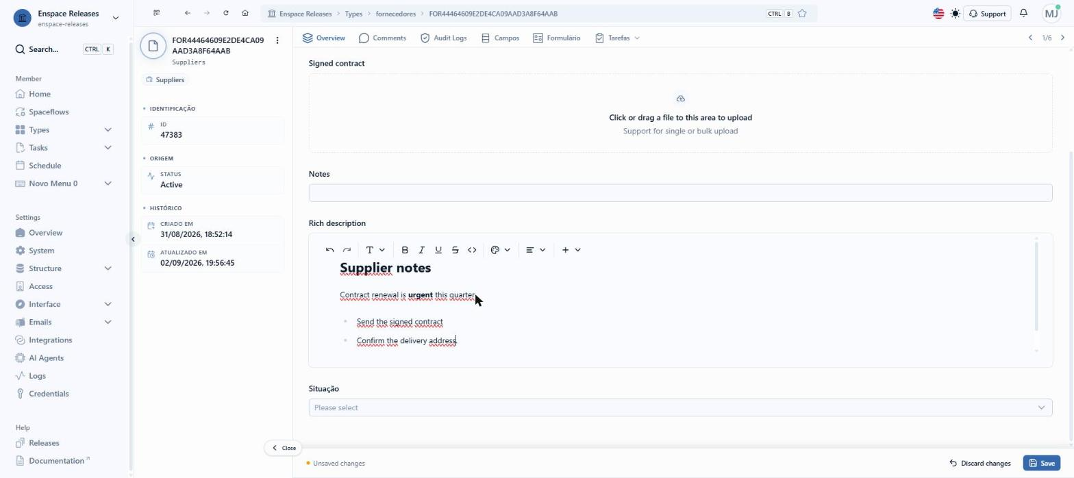Image resolution: width=1074 pixels, height=478 pixels.
Task: Collapse the left sidebar handle
Action: click(132, 239)
